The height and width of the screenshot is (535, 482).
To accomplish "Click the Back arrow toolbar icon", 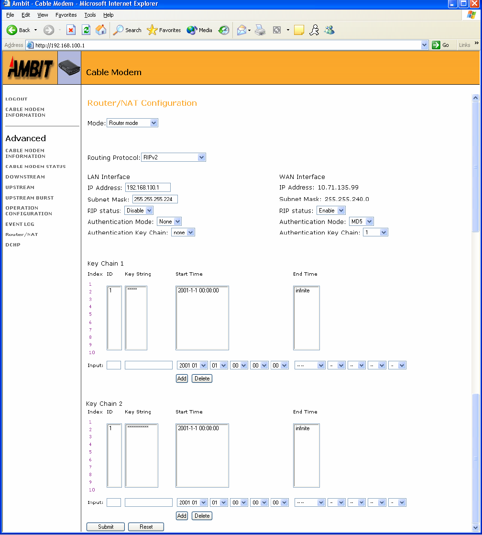I will (12, 30).
